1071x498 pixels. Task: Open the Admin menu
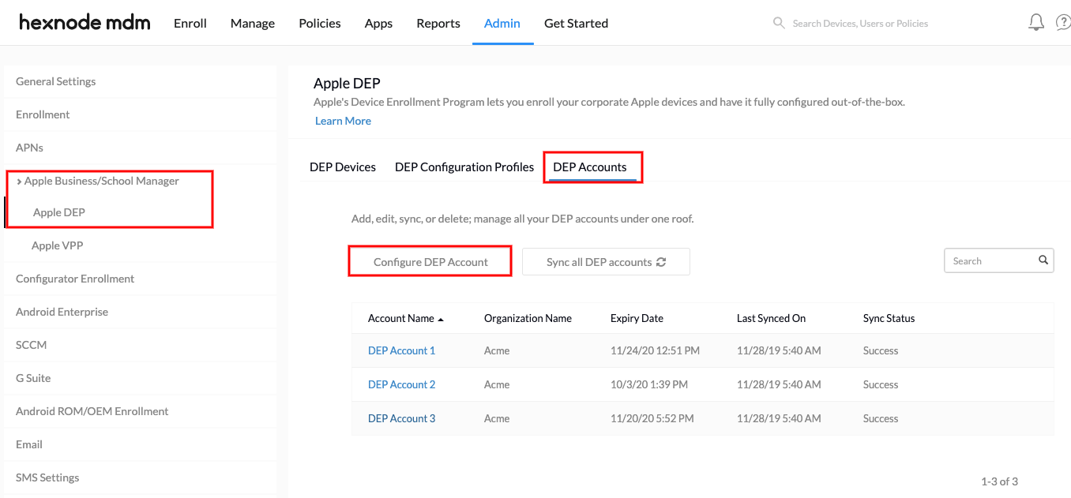[502, 23]
